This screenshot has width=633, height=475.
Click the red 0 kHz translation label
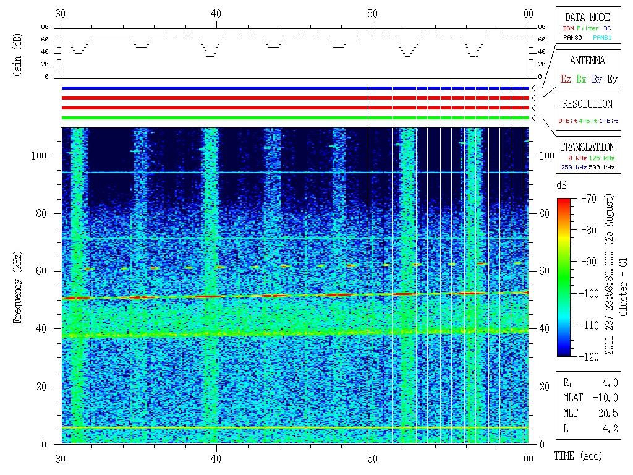click(x=577, y=158)
